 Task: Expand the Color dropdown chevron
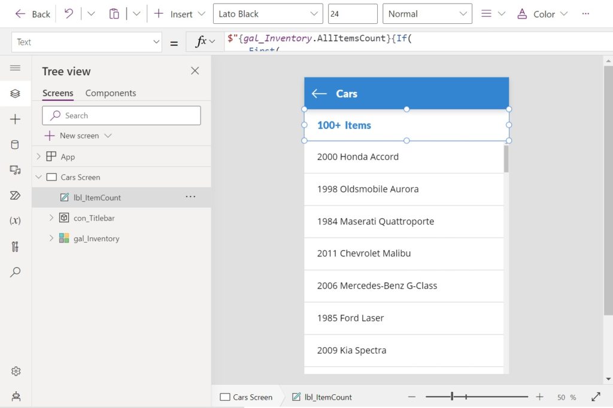click(564, 14)
